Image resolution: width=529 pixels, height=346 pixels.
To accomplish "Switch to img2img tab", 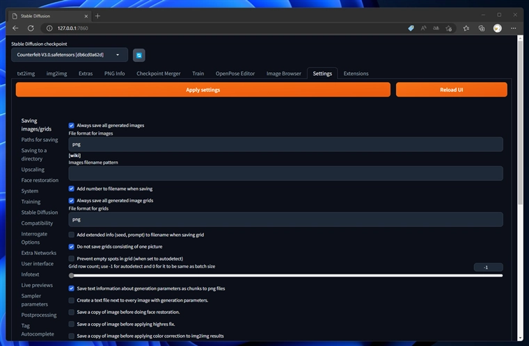I will tap(56, 74).
